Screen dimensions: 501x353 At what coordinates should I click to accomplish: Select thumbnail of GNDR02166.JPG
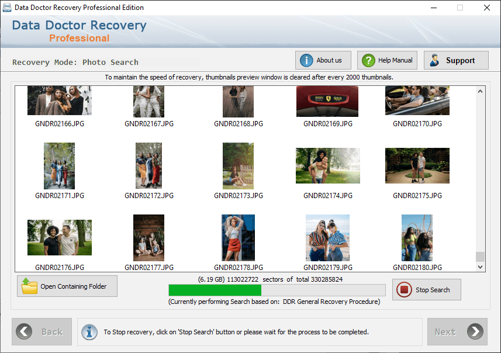pyautogui.click(x=60, y=101)
